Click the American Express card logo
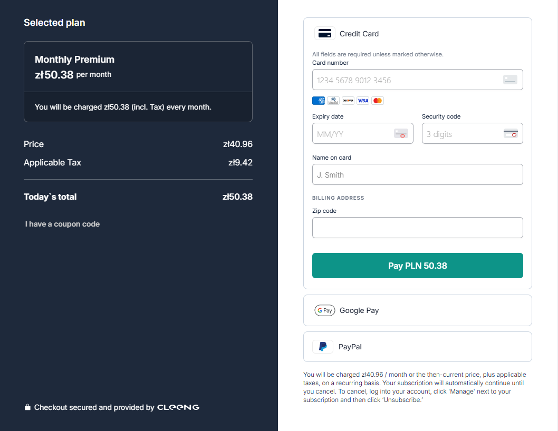This screenshot has width=558, height=431. click(318, 101)
